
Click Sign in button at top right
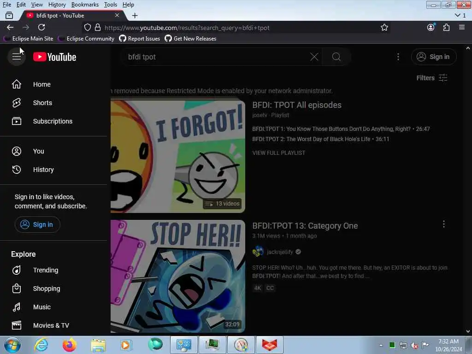(x=434, y=57)
